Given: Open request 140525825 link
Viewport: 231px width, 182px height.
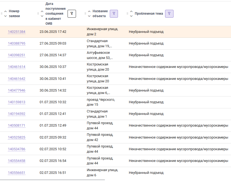Looking at the screenshot, I should coord(17,137).
